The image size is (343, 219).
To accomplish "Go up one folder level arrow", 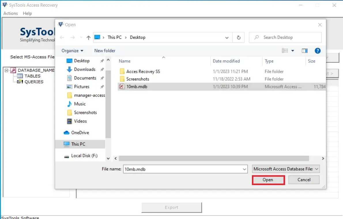I will tap(88, 38).
